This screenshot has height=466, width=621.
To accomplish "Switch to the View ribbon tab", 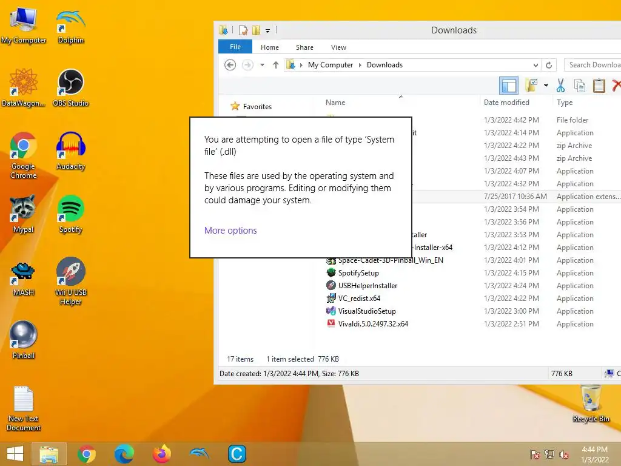I will [x=338, y=47].
